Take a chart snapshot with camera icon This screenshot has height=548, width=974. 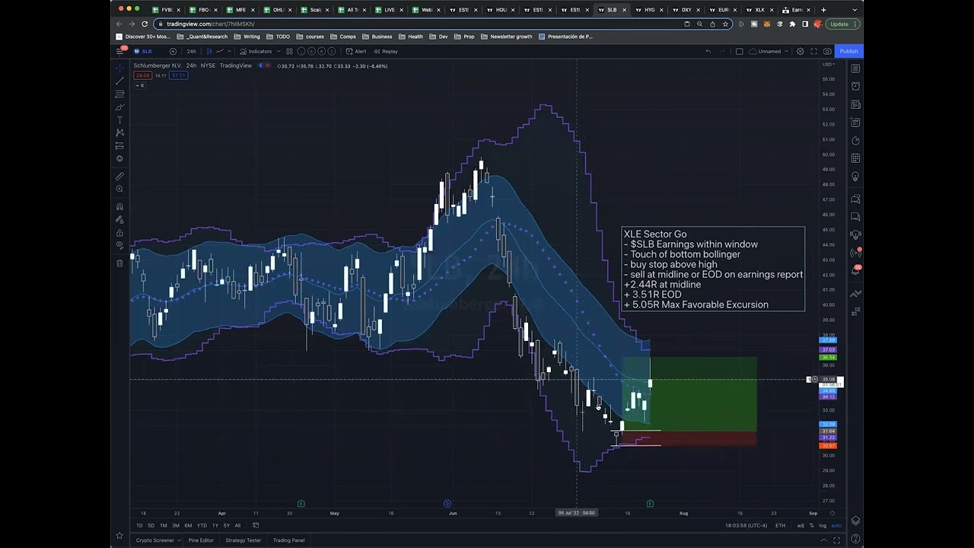pos(827,51)
